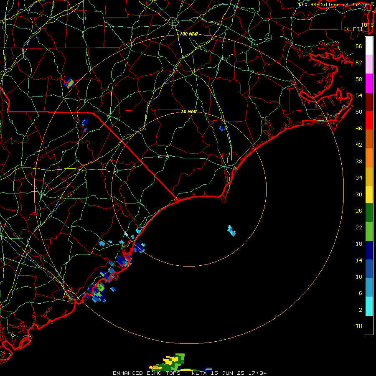376x376 pixels.
Task: Click the 62 legend value
Action: 359,63
